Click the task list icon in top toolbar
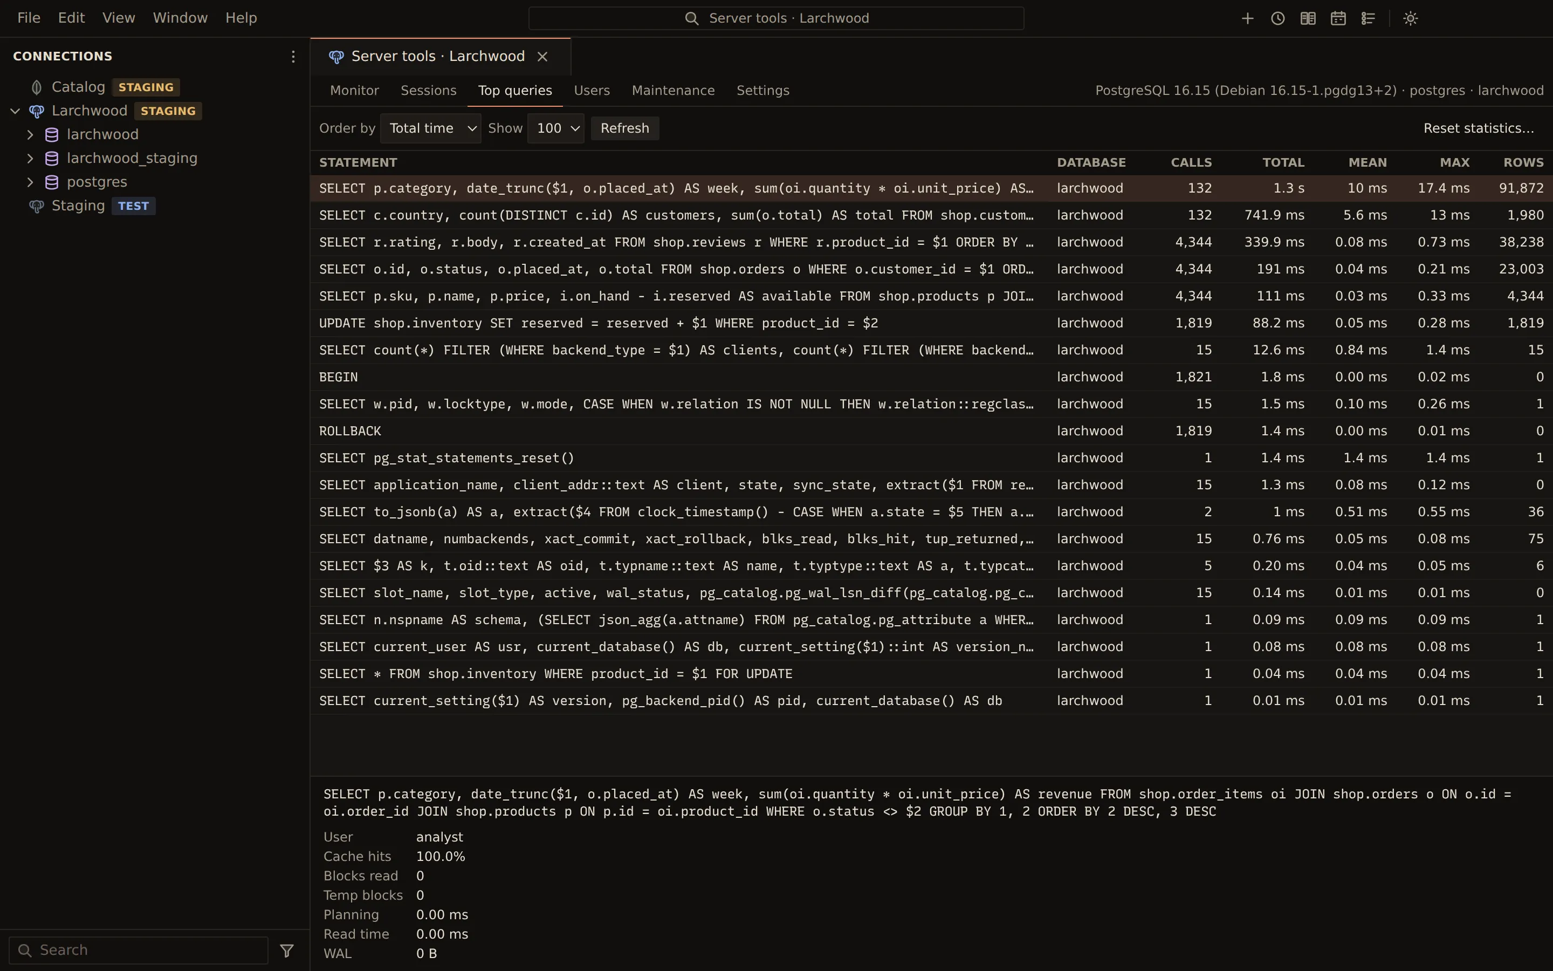Viewport: 1553px width, 971px height. pyautogui.click(x=1368, y=18)
